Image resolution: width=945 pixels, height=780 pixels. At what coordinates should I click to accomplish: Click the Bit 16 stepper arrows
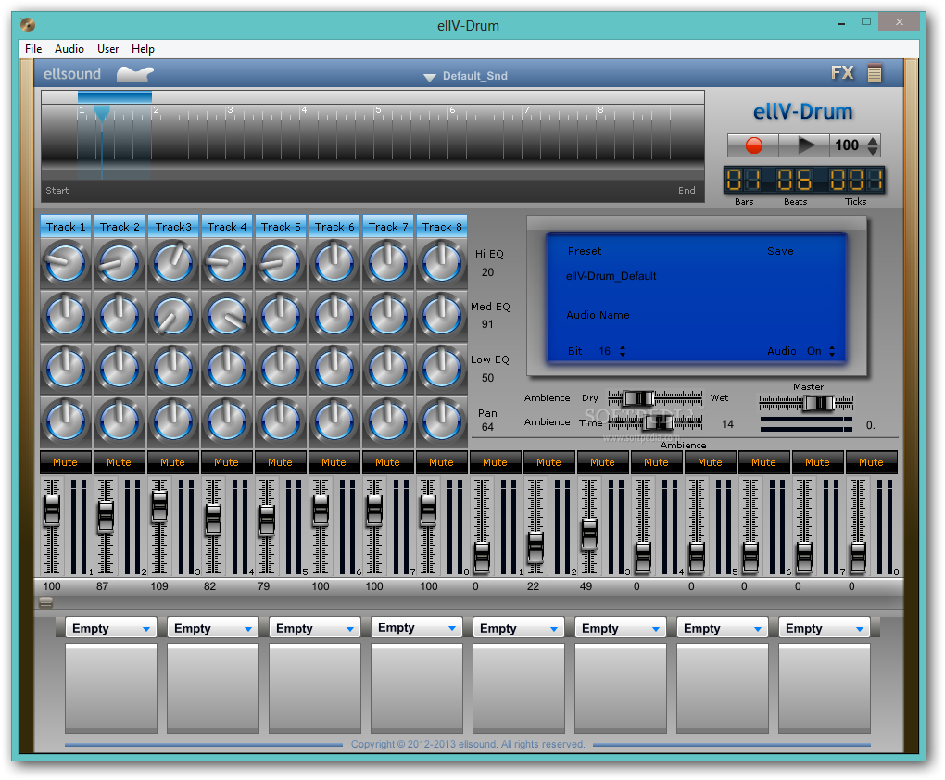[x=622, y=351]
